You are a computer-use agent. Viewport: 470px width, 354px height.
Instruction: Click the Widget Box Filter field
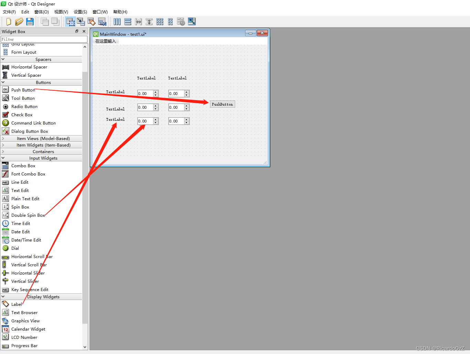click(44, 39)
